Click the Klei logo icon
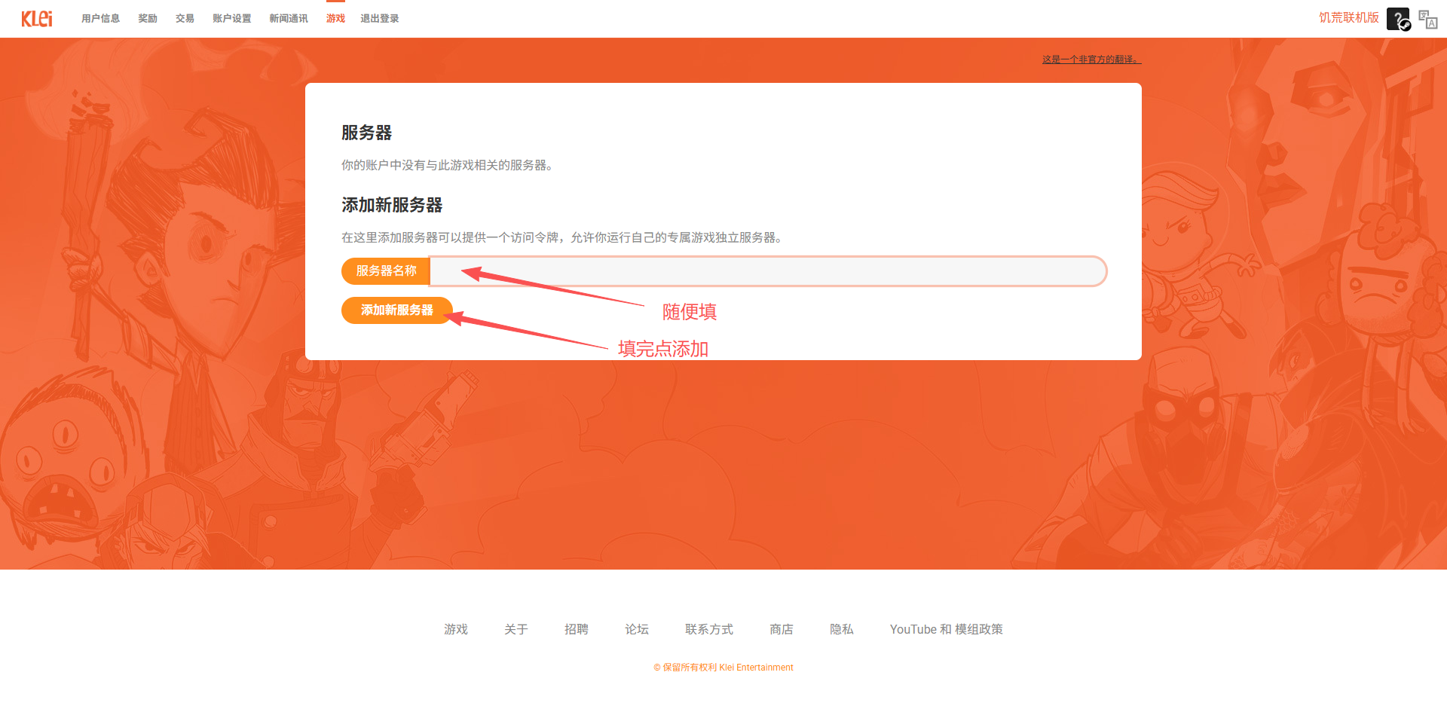Screen dimensions: 1447x712 click(x=37, y=18)
